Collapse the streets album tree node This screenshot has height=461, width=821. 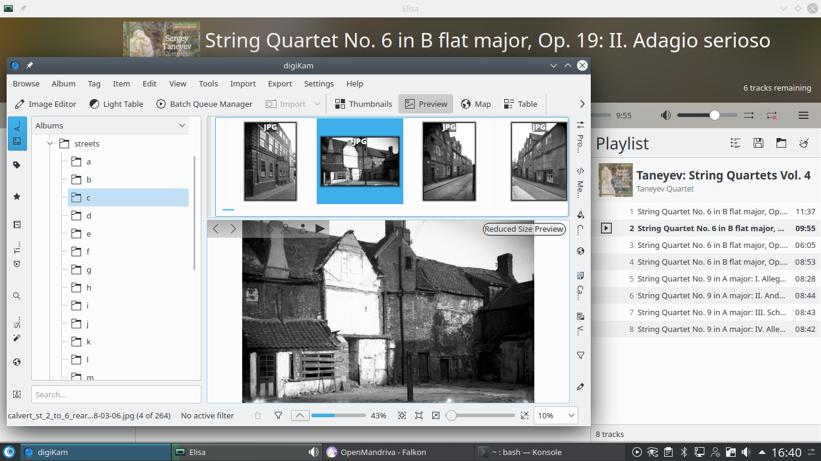pos(50,143)
